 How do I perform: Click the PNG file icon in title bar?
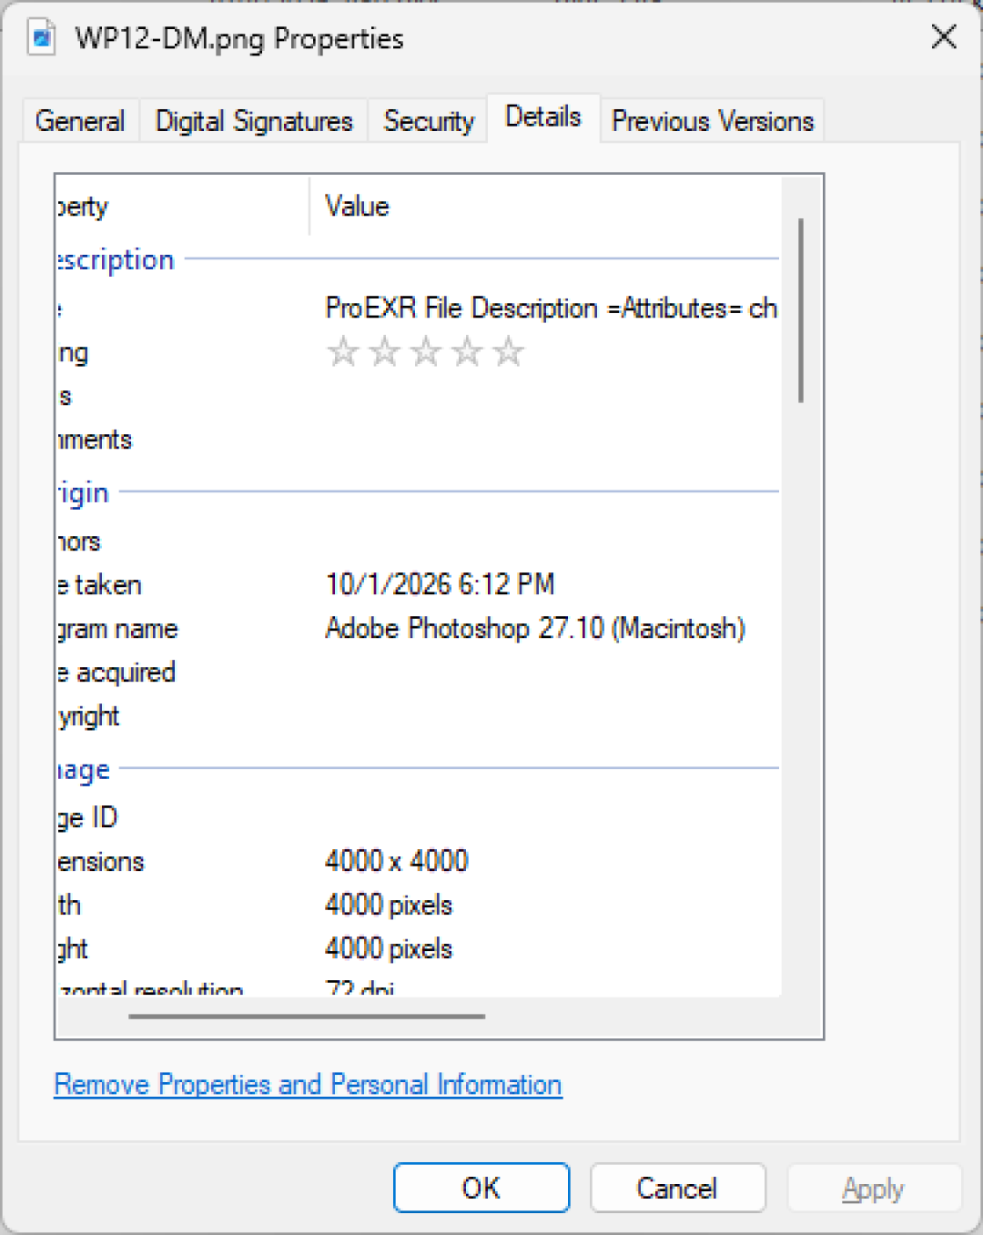point(42,38)
